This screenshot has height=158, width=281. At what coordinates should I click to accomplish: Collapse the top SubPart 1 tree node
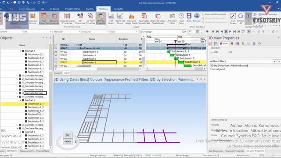(20, 51)
